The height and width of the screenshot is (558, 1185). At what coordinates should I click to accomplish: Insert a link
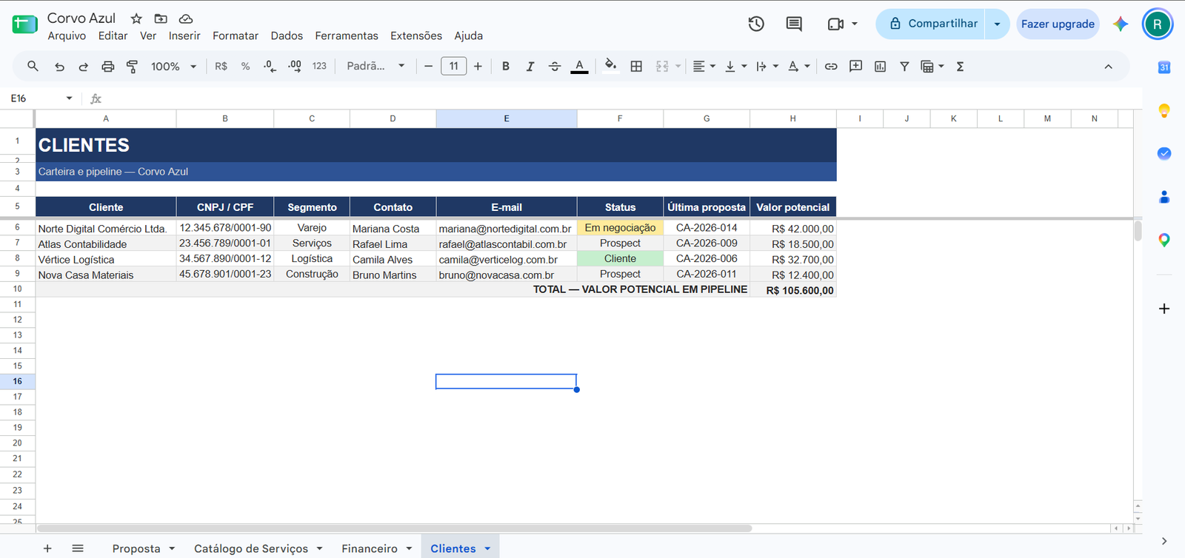click(831, 67)
